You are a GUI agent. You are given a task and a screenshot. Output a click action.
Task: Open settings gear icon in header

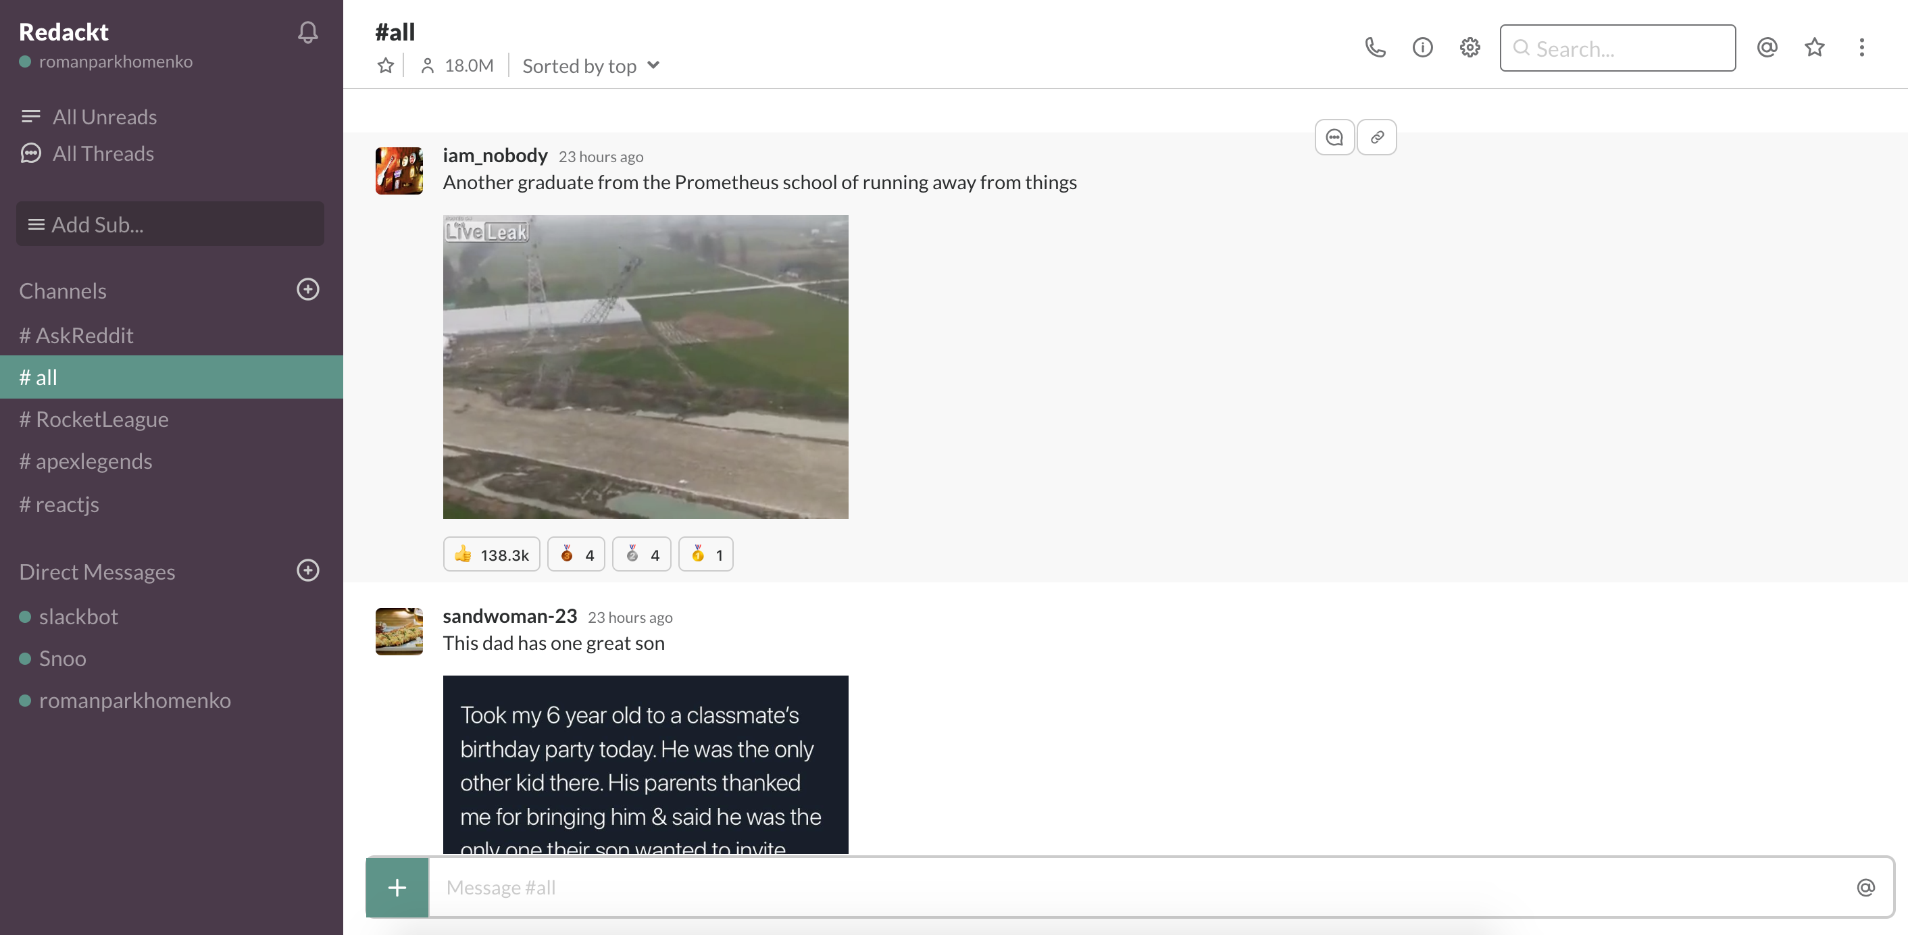point(1470,48)
